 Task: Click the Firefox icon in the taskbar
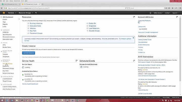(x=37, y=100)
